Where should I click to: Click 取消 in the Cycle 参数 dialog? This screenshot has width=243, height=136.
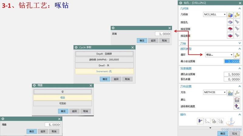[x=127, y=79]
